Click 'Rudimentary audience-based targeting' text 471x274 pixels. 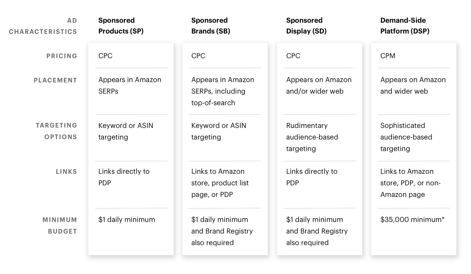point(312,137)
